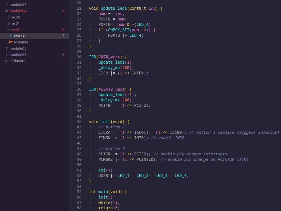
Task: Expand the module06 folder chevron
Action: coord(7,55)
